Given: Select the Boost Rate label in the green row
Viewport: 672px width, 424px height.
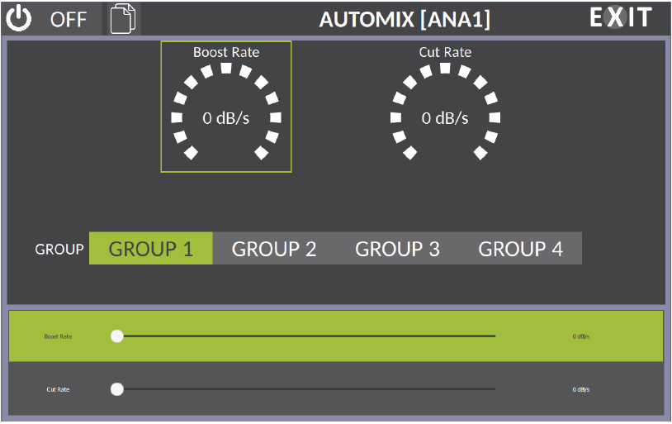Looking at the screenshot, I should point(58,336).
